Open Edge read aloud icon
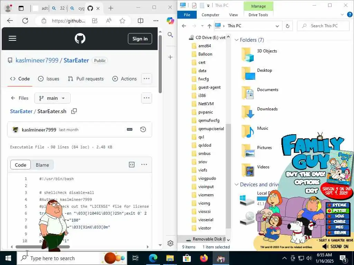The image size is (354, 265). 109,21
